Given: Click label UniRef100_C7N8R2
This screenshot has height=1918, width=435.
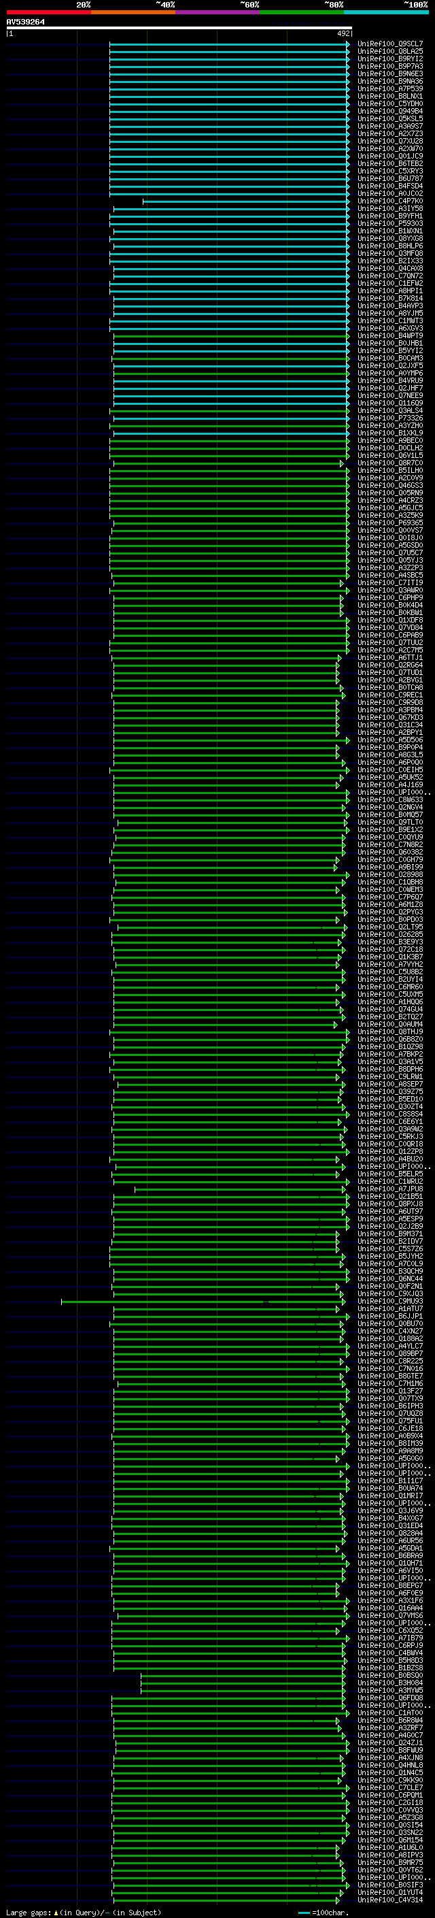Looking at the screenshot, I should pos(389,844).
